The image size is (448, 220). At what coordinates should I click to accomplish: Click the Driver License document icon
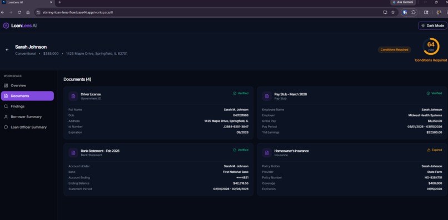coord(73,96)
